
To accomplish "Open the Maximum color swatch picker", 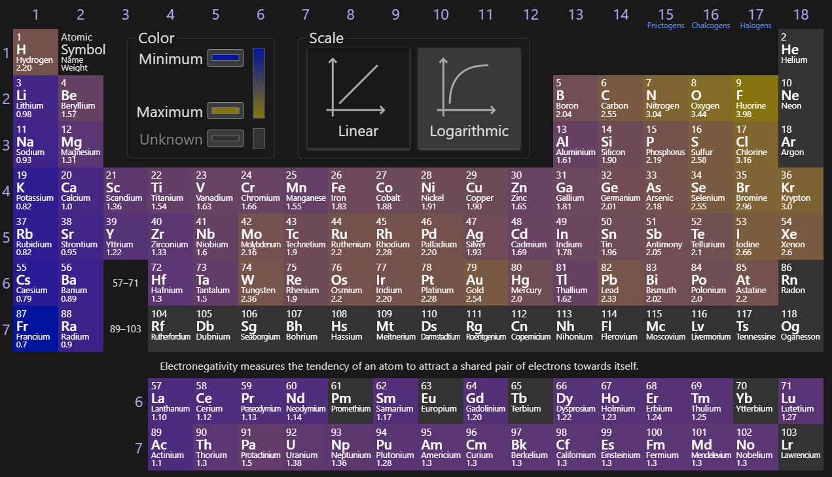I will [x=226, y=111].
